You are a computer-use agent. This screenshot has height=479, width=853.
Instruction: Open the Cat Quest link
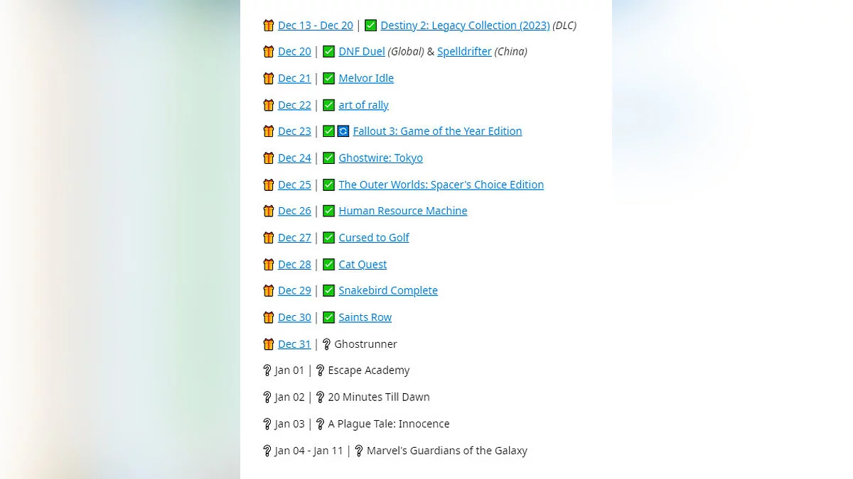point(363,265)
